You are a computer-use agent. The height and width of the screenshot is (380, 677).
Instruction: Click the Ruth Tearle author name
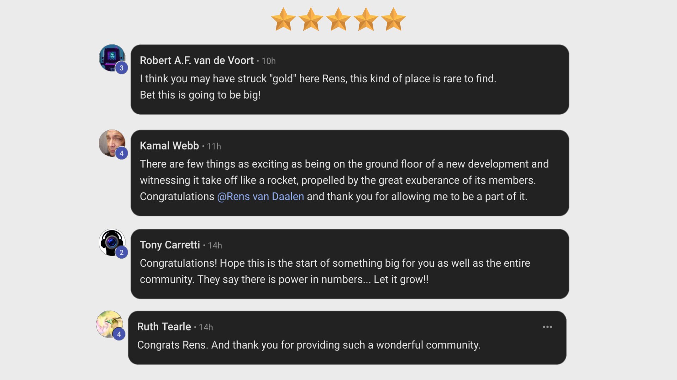click(164, 327)
